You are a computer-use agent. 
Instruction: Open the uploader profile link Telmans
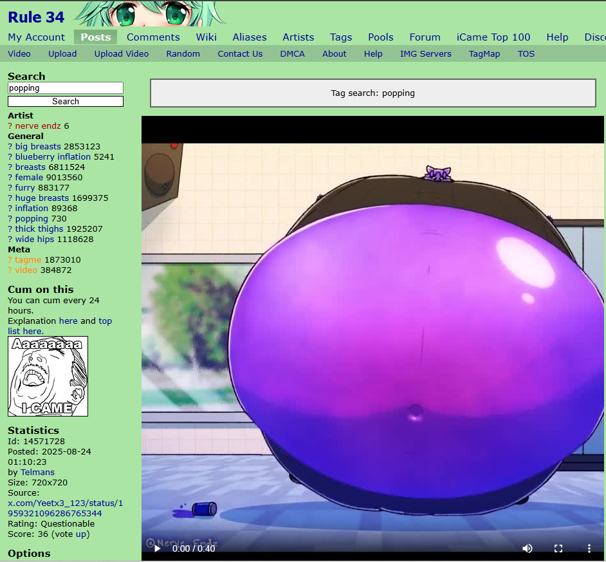pyautogui.click(x=37, y=473)
